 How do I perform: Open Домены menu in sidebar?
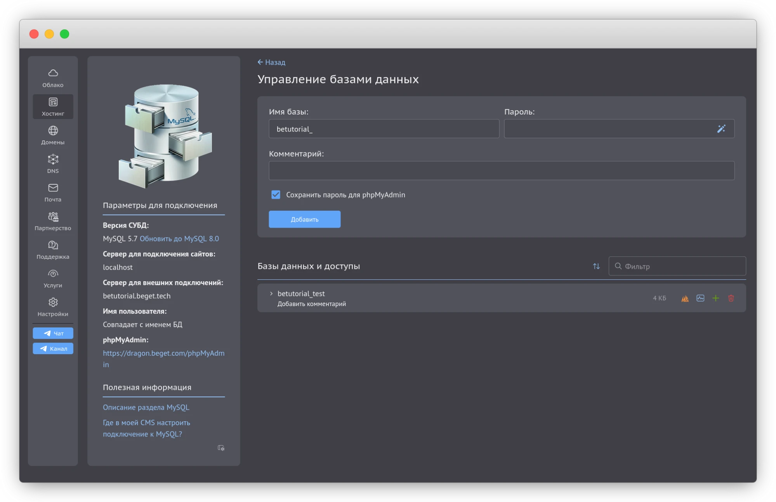53,135
